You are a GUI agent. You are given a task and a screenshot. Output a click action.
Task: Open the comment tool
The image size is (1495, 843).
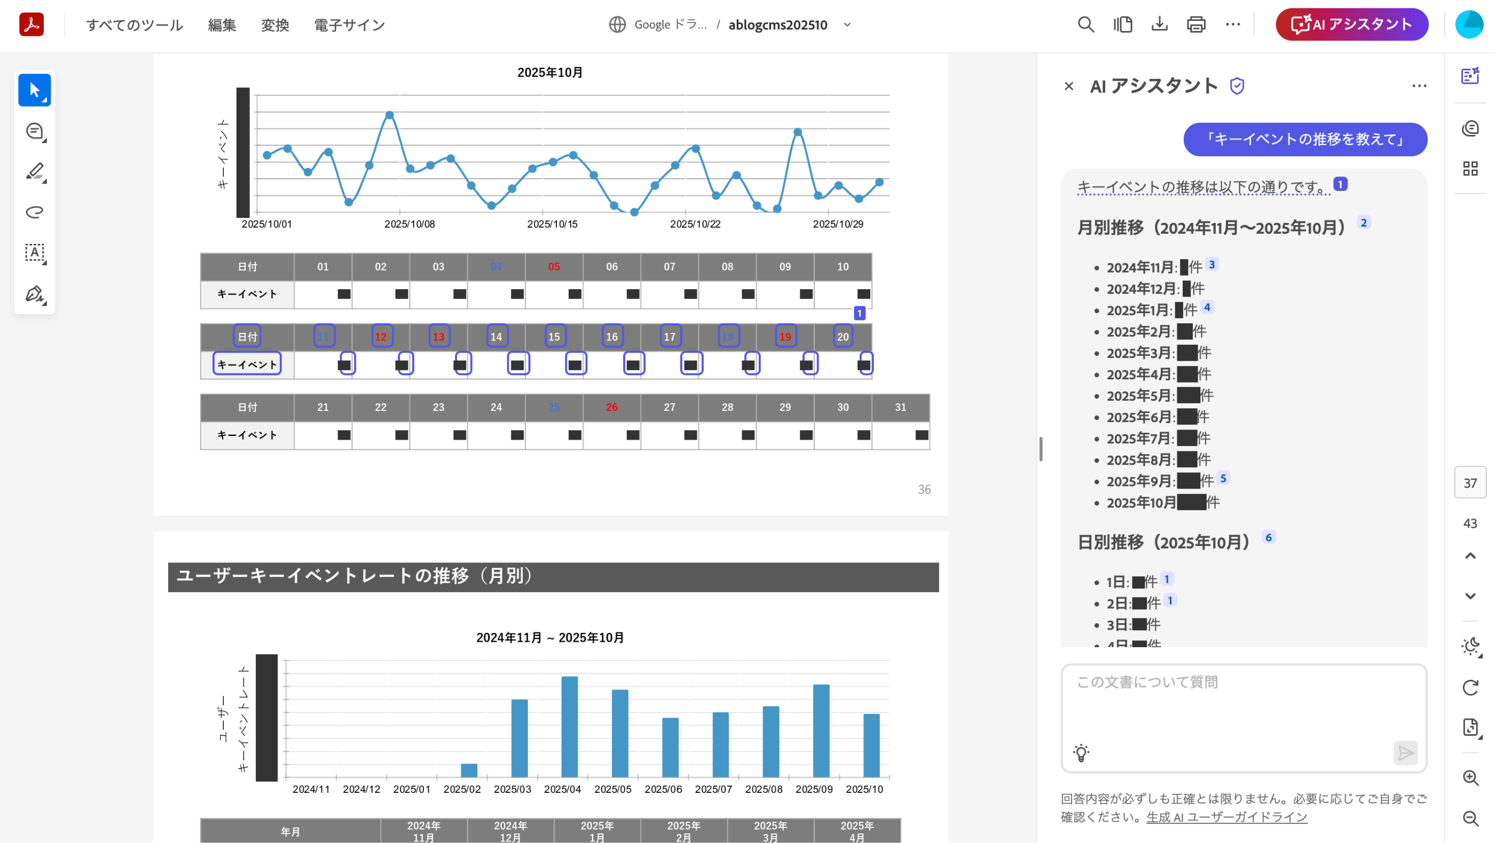34,131
